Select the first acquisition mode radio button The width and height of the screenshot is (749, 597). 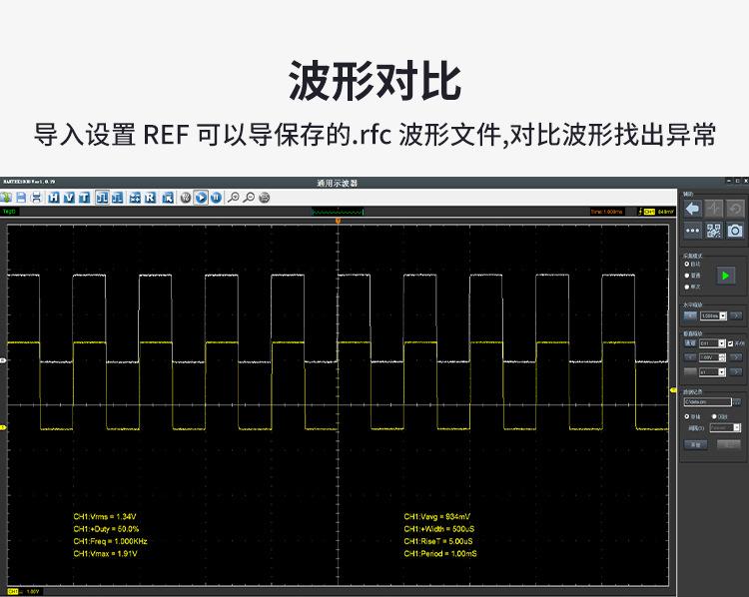pos(687,264)
